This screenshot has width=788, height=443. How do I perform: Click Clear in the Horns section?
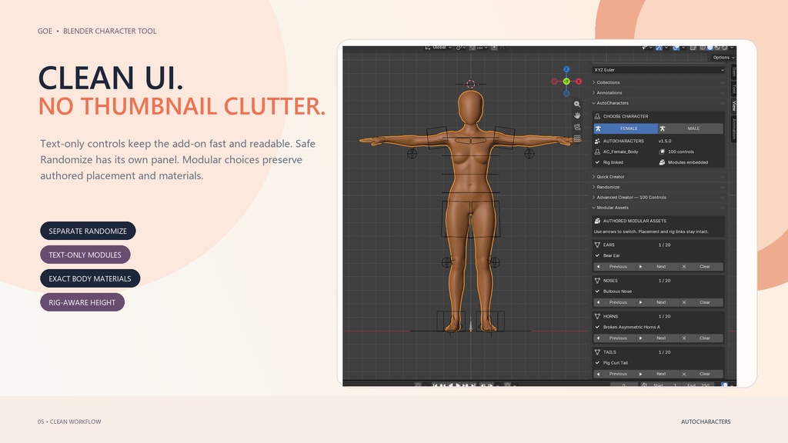click(x=702, y=338)
